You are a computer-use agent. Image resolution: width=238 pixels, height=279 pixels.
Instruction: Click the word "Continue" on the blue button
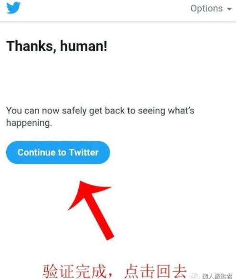click(x=37, y=153)
